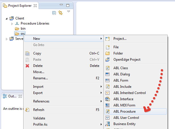This screenshot has width=175, height=129.
Task: Choose Move... from the context menu
Action: (x=64, y=72)
